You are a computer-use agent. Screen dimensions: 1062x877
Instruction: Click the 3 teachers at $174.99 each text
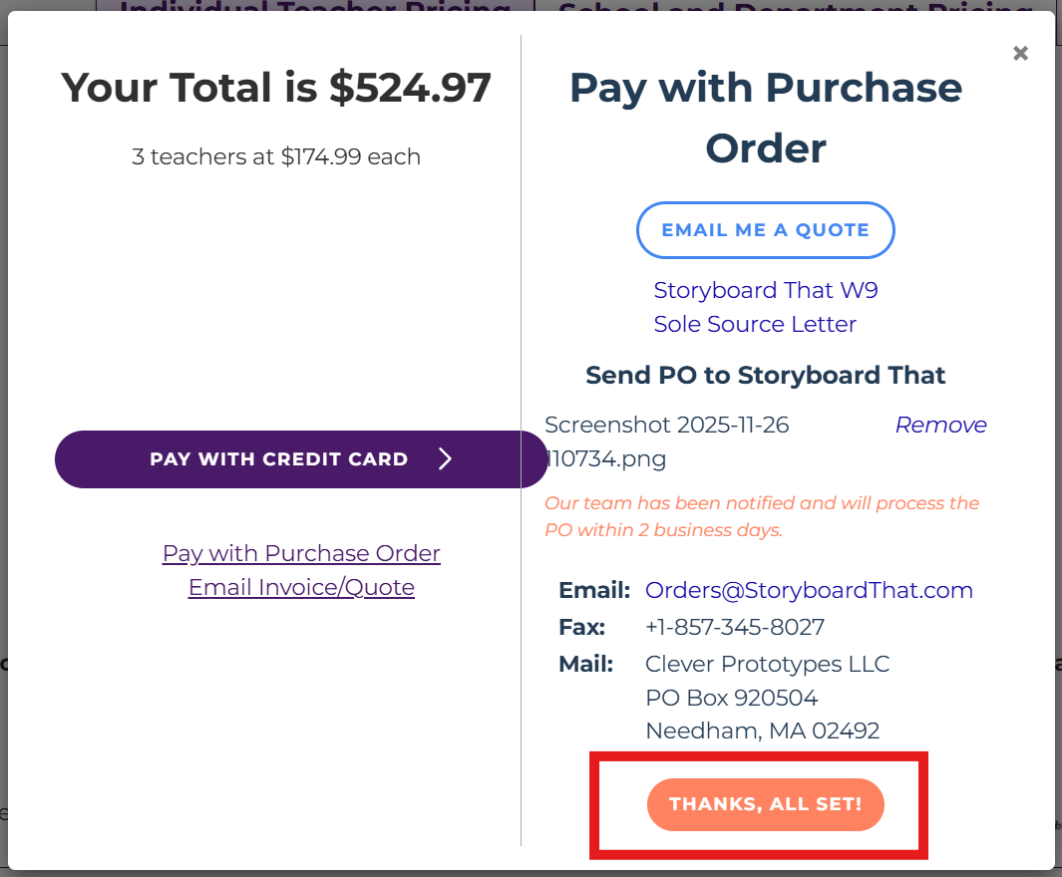tap(276, 156)
